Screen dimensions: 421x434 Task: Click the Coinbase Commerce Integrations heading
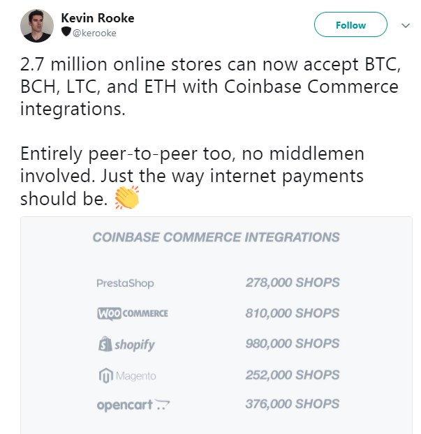click(216, 237)
